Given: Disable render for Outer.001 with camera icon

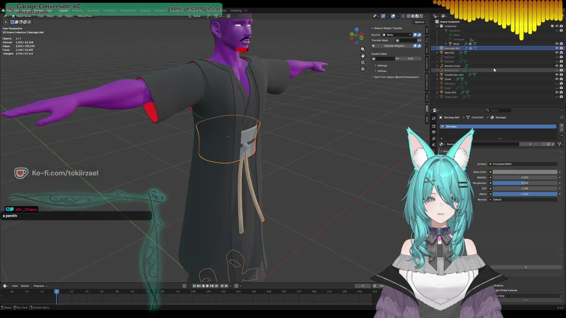Looking at the screenshot, I should (561, 92).
